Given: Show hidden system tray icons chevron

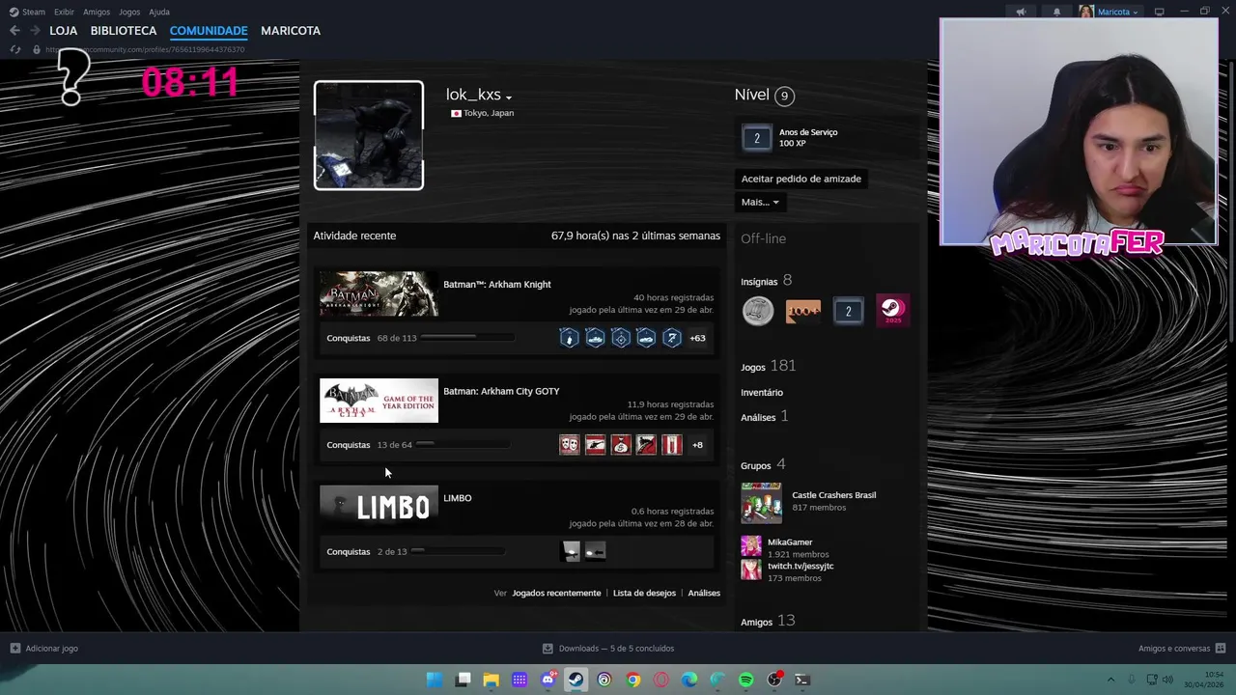Looking at the screenshot, I should (x=1110, y=680).
